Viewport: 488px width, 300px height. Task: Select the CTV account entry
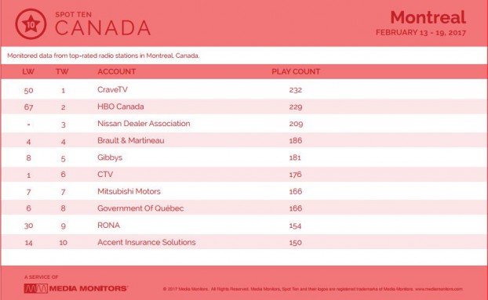coord(105,174)
